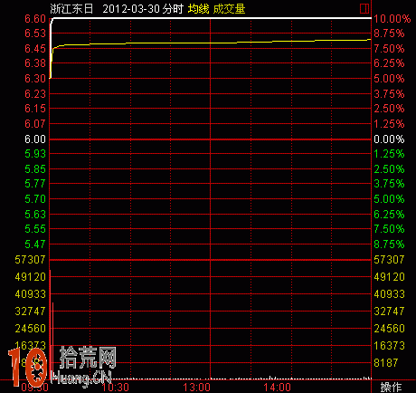Click the yellow average price line
Image resolution: width=416 pixels, height=393 pixels.
(x=211, y=43)
